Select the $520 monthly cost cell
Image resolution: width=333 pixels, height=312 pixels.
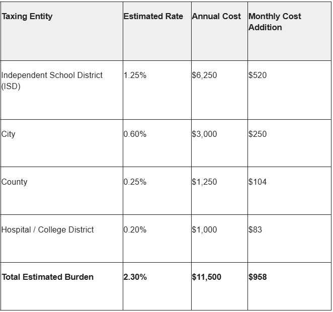pos(258,75)
